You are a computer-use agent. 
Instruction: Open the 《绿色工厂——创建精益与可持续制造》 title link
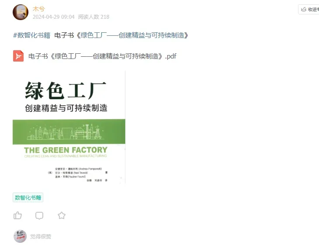pyautogui.click(x=132, y=35)
